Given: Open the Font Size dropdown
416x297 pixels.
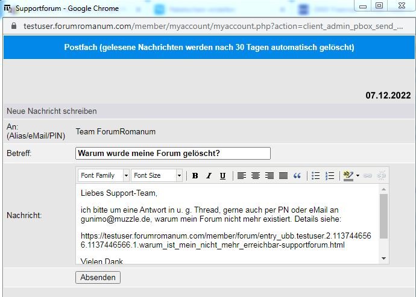Looking at the screenshot, I should click(x=156, y=175).
